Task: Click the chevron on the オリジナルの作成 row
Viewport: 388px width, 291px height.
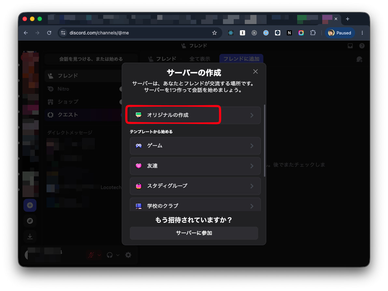Action: click(252, 115)
